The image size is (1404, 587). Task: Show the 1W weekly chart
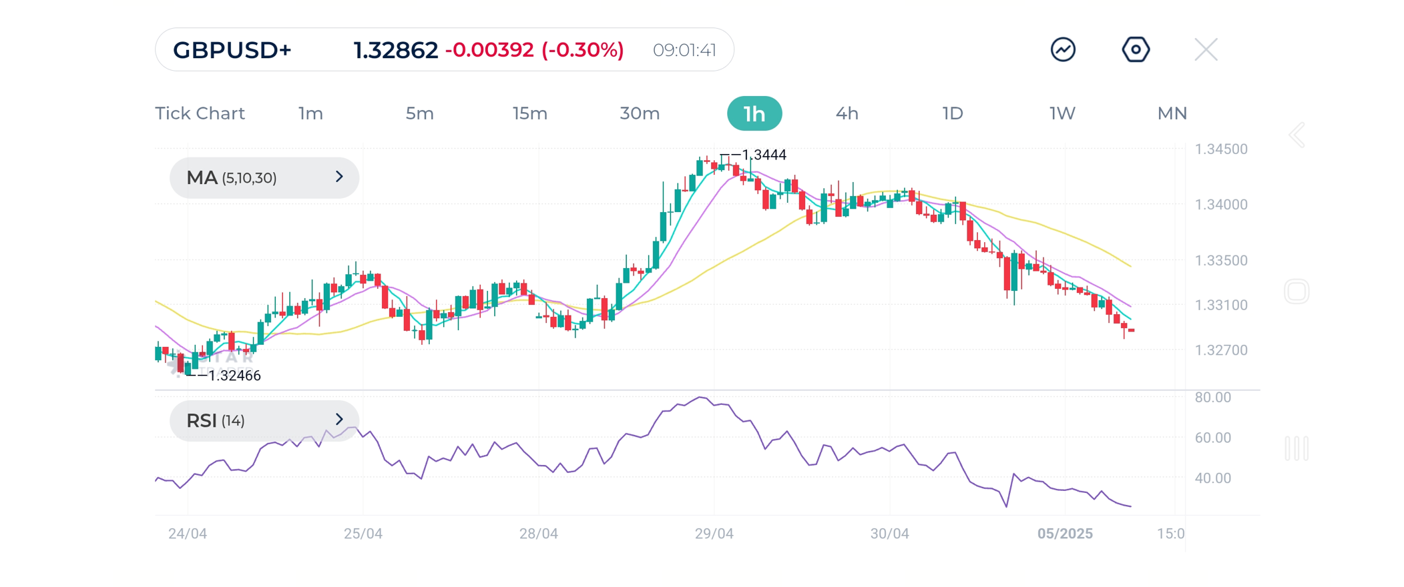pos(1062,113)
